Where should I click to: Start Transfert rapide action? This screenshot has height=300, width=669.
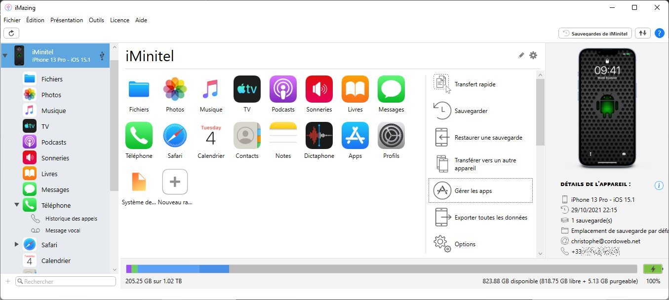coord(480,84)
